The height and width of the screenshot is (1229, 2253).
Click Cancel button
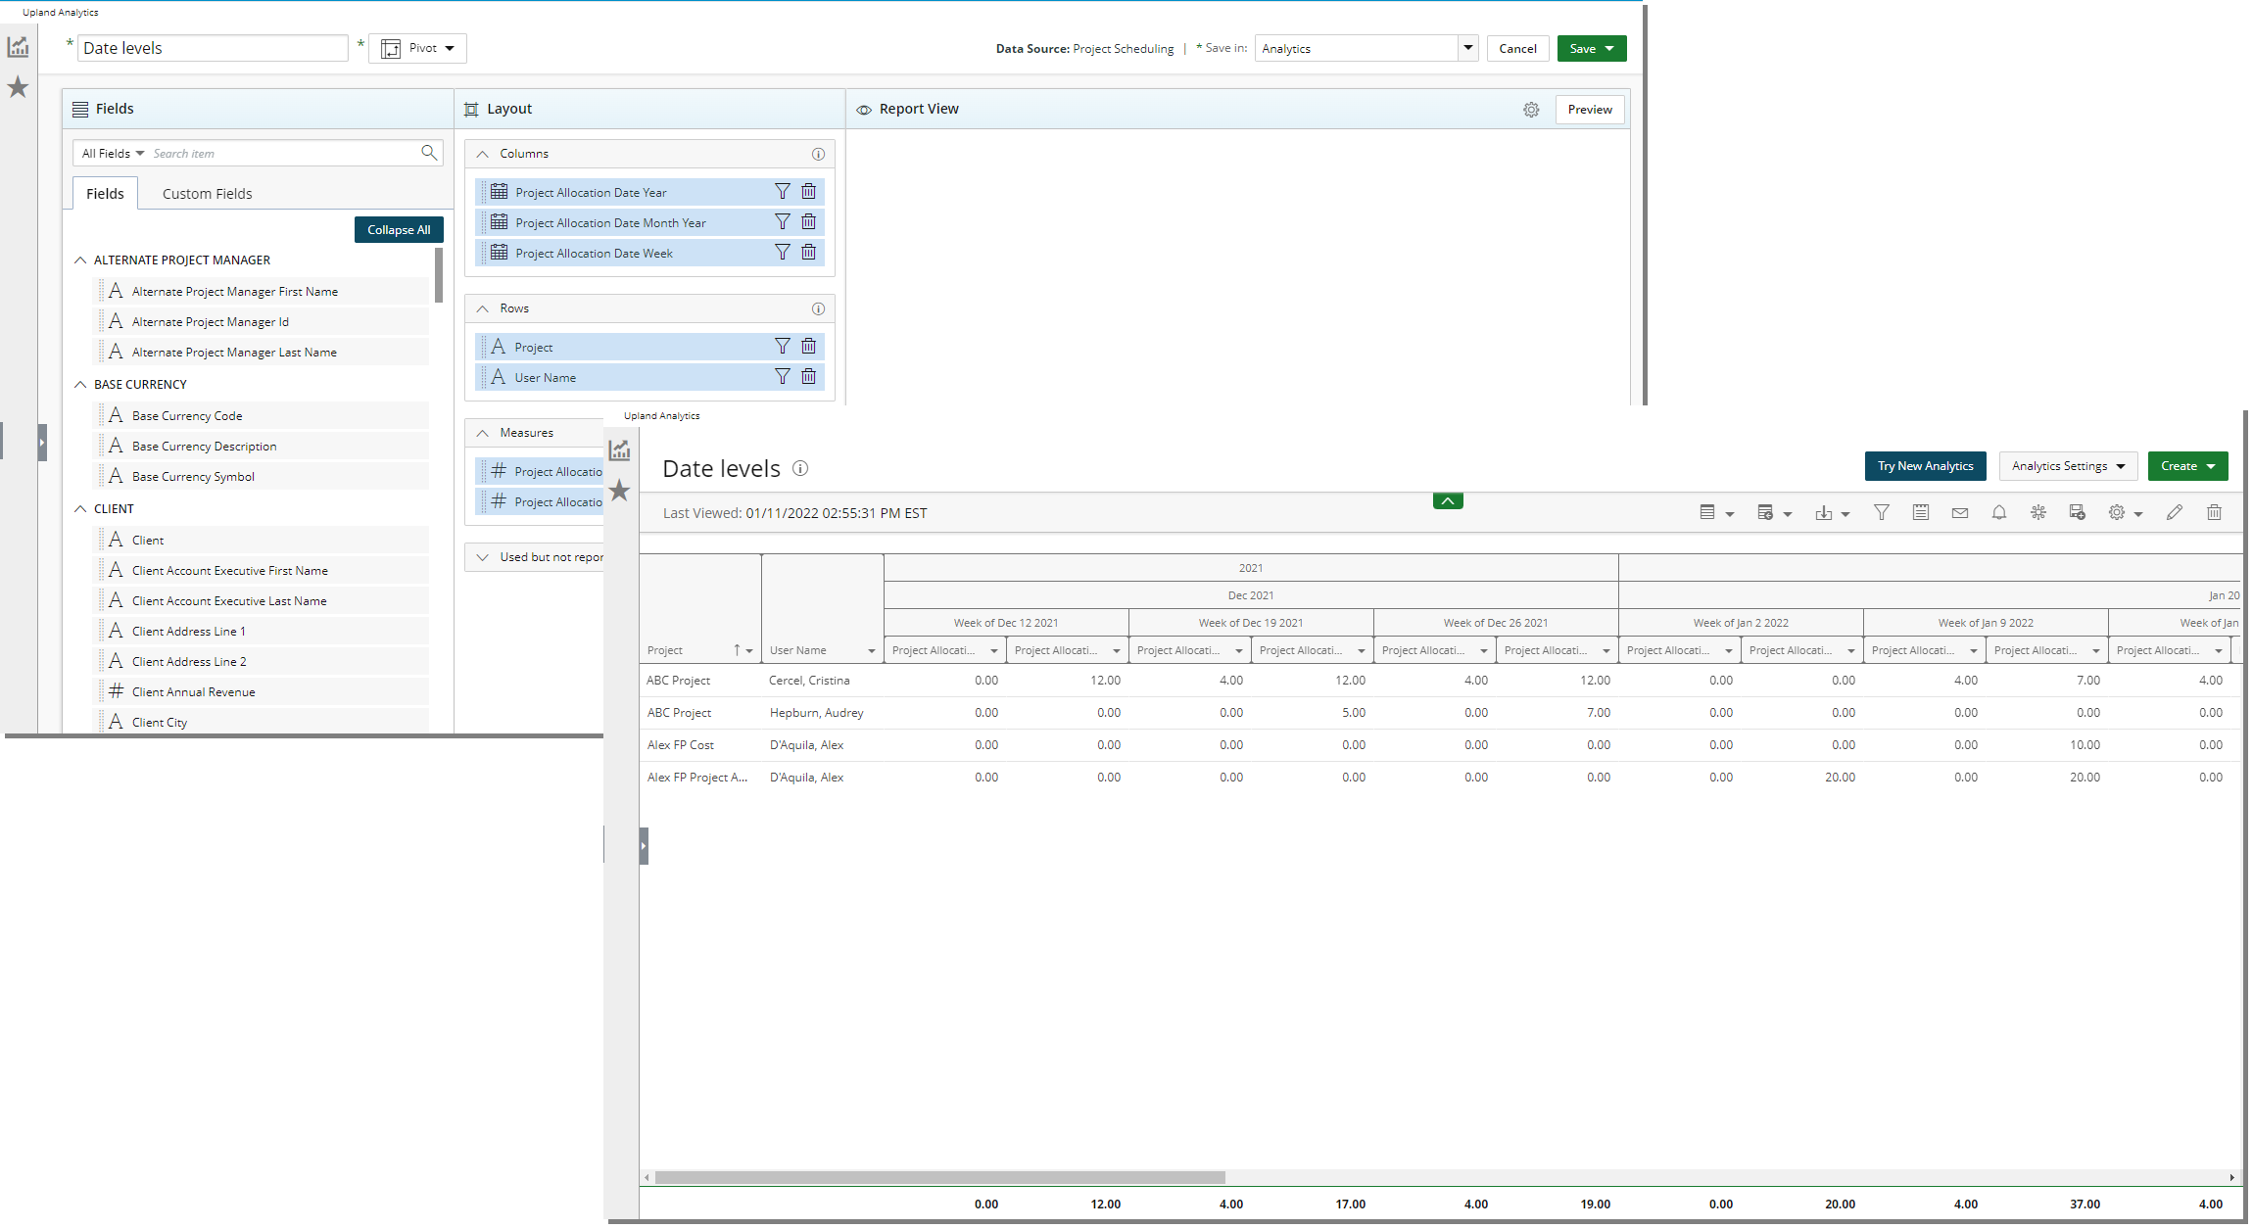point(1517,48)
